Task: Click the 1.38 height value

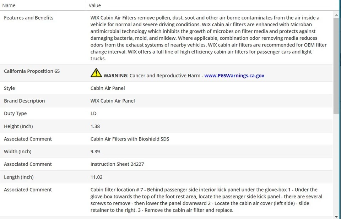Action: coord(95,126)
